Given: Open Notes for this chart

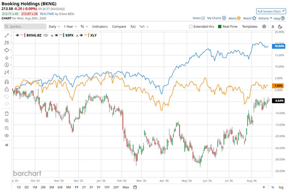Looking at the screenshot, I should [199, 18].
